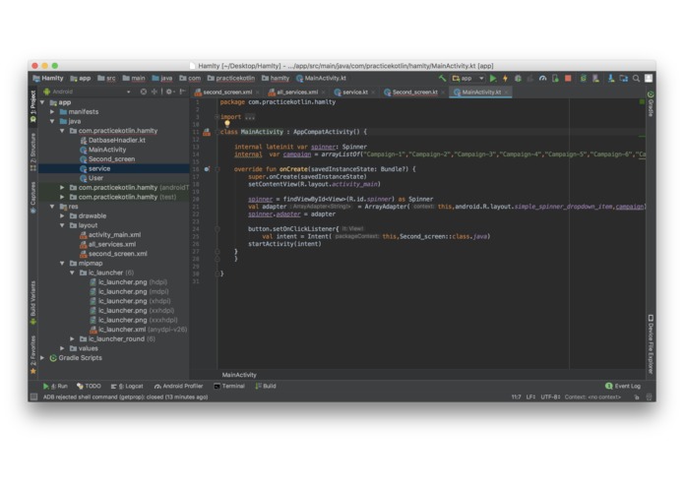Open the app run configuration dropdown
The image size is (684, 486).
(x=468, y=79)
